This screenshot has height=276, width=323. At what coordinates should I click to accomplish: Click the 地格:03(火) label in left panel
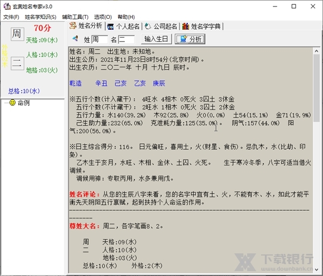coord(42,70)
